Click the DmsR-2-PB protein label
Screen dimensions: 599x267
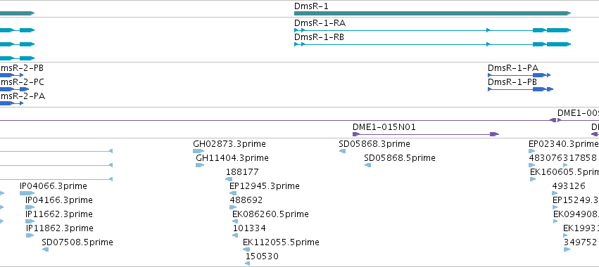click(x=21, y=68)
